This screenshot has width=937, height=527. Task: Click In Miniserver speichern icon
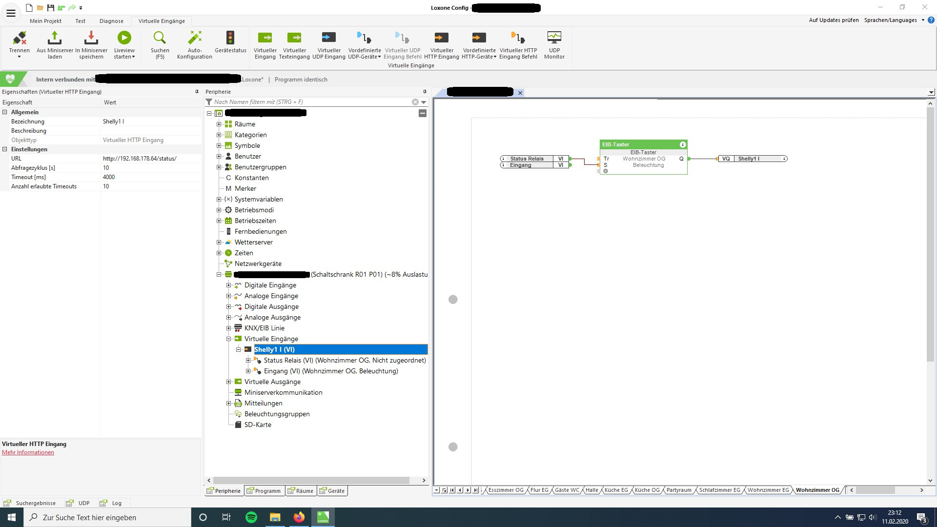(91, 38)
